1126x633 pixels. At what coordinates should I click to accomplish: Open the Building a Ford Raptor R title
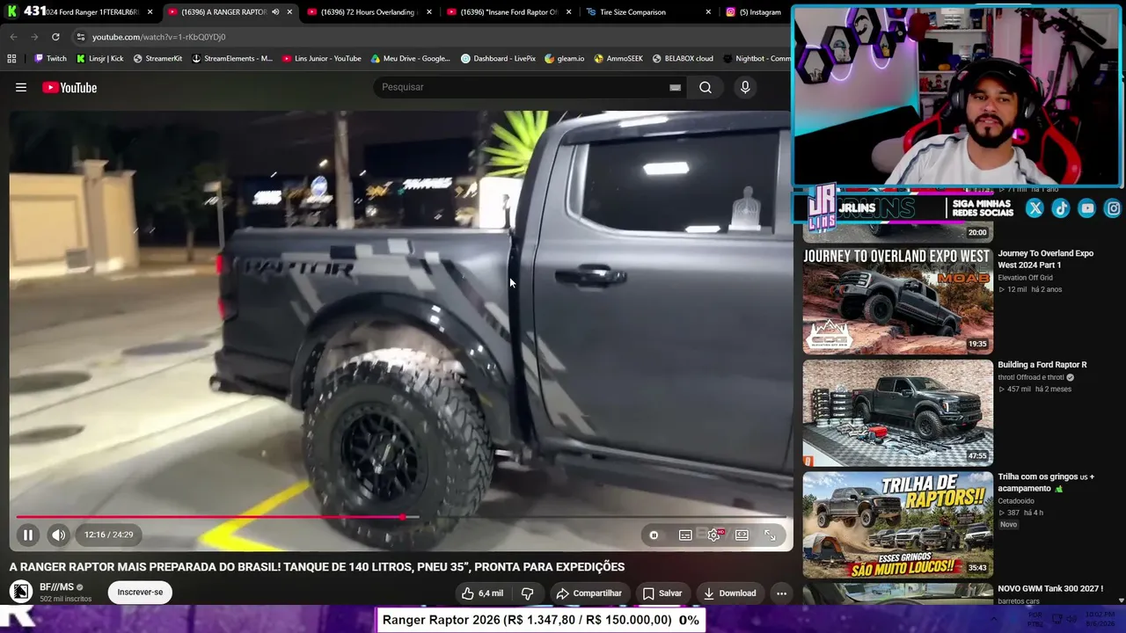pos(1042,365)
